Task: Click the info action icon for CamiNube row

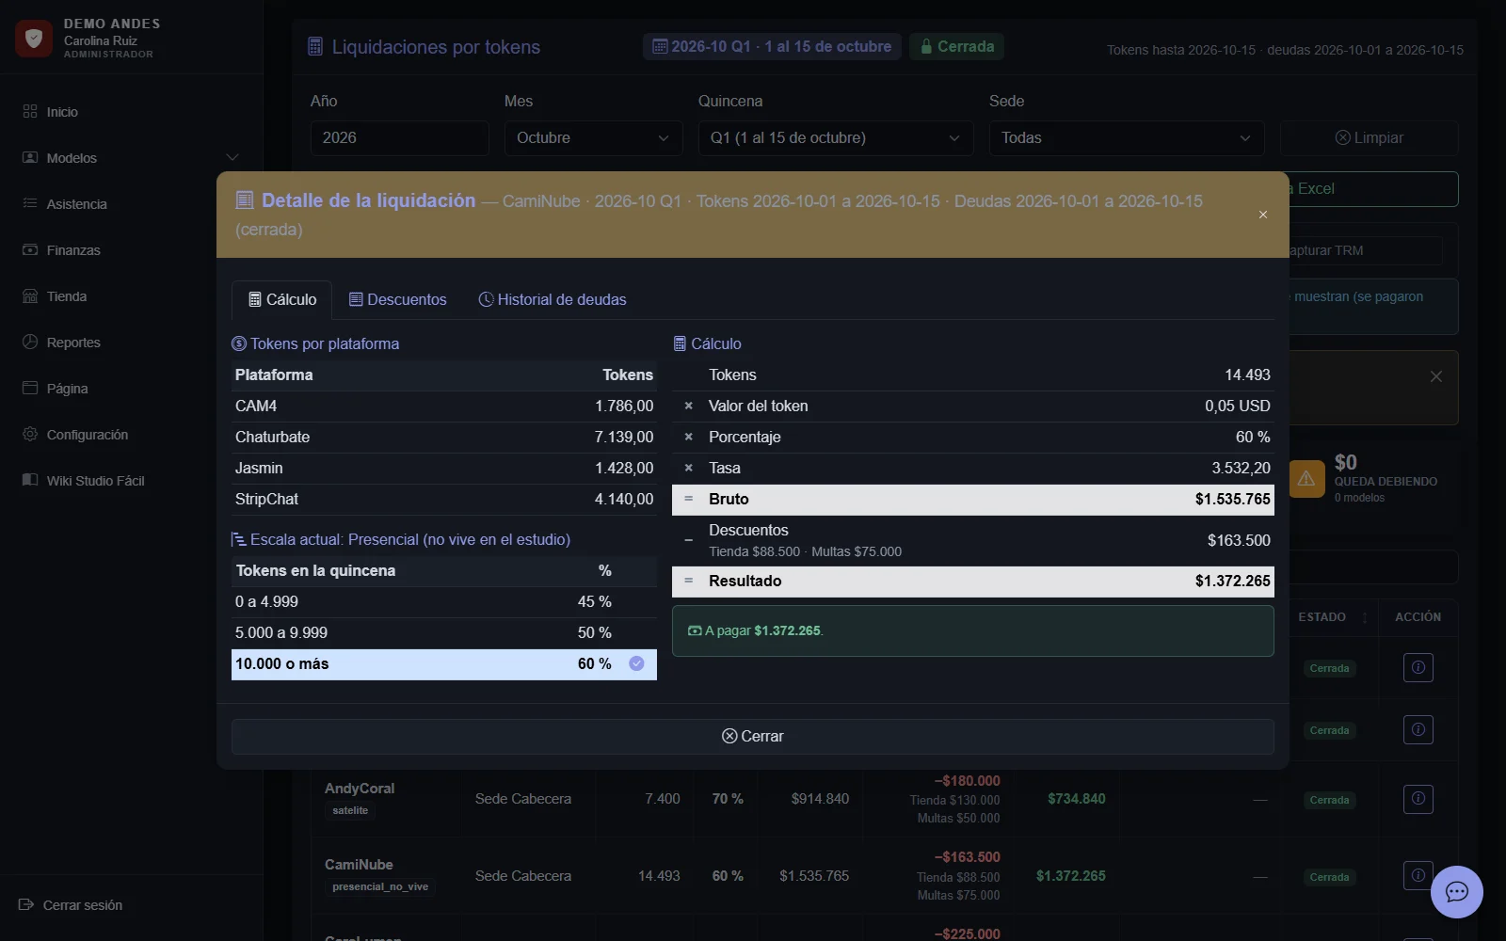Action: (x=1418, y=875)
